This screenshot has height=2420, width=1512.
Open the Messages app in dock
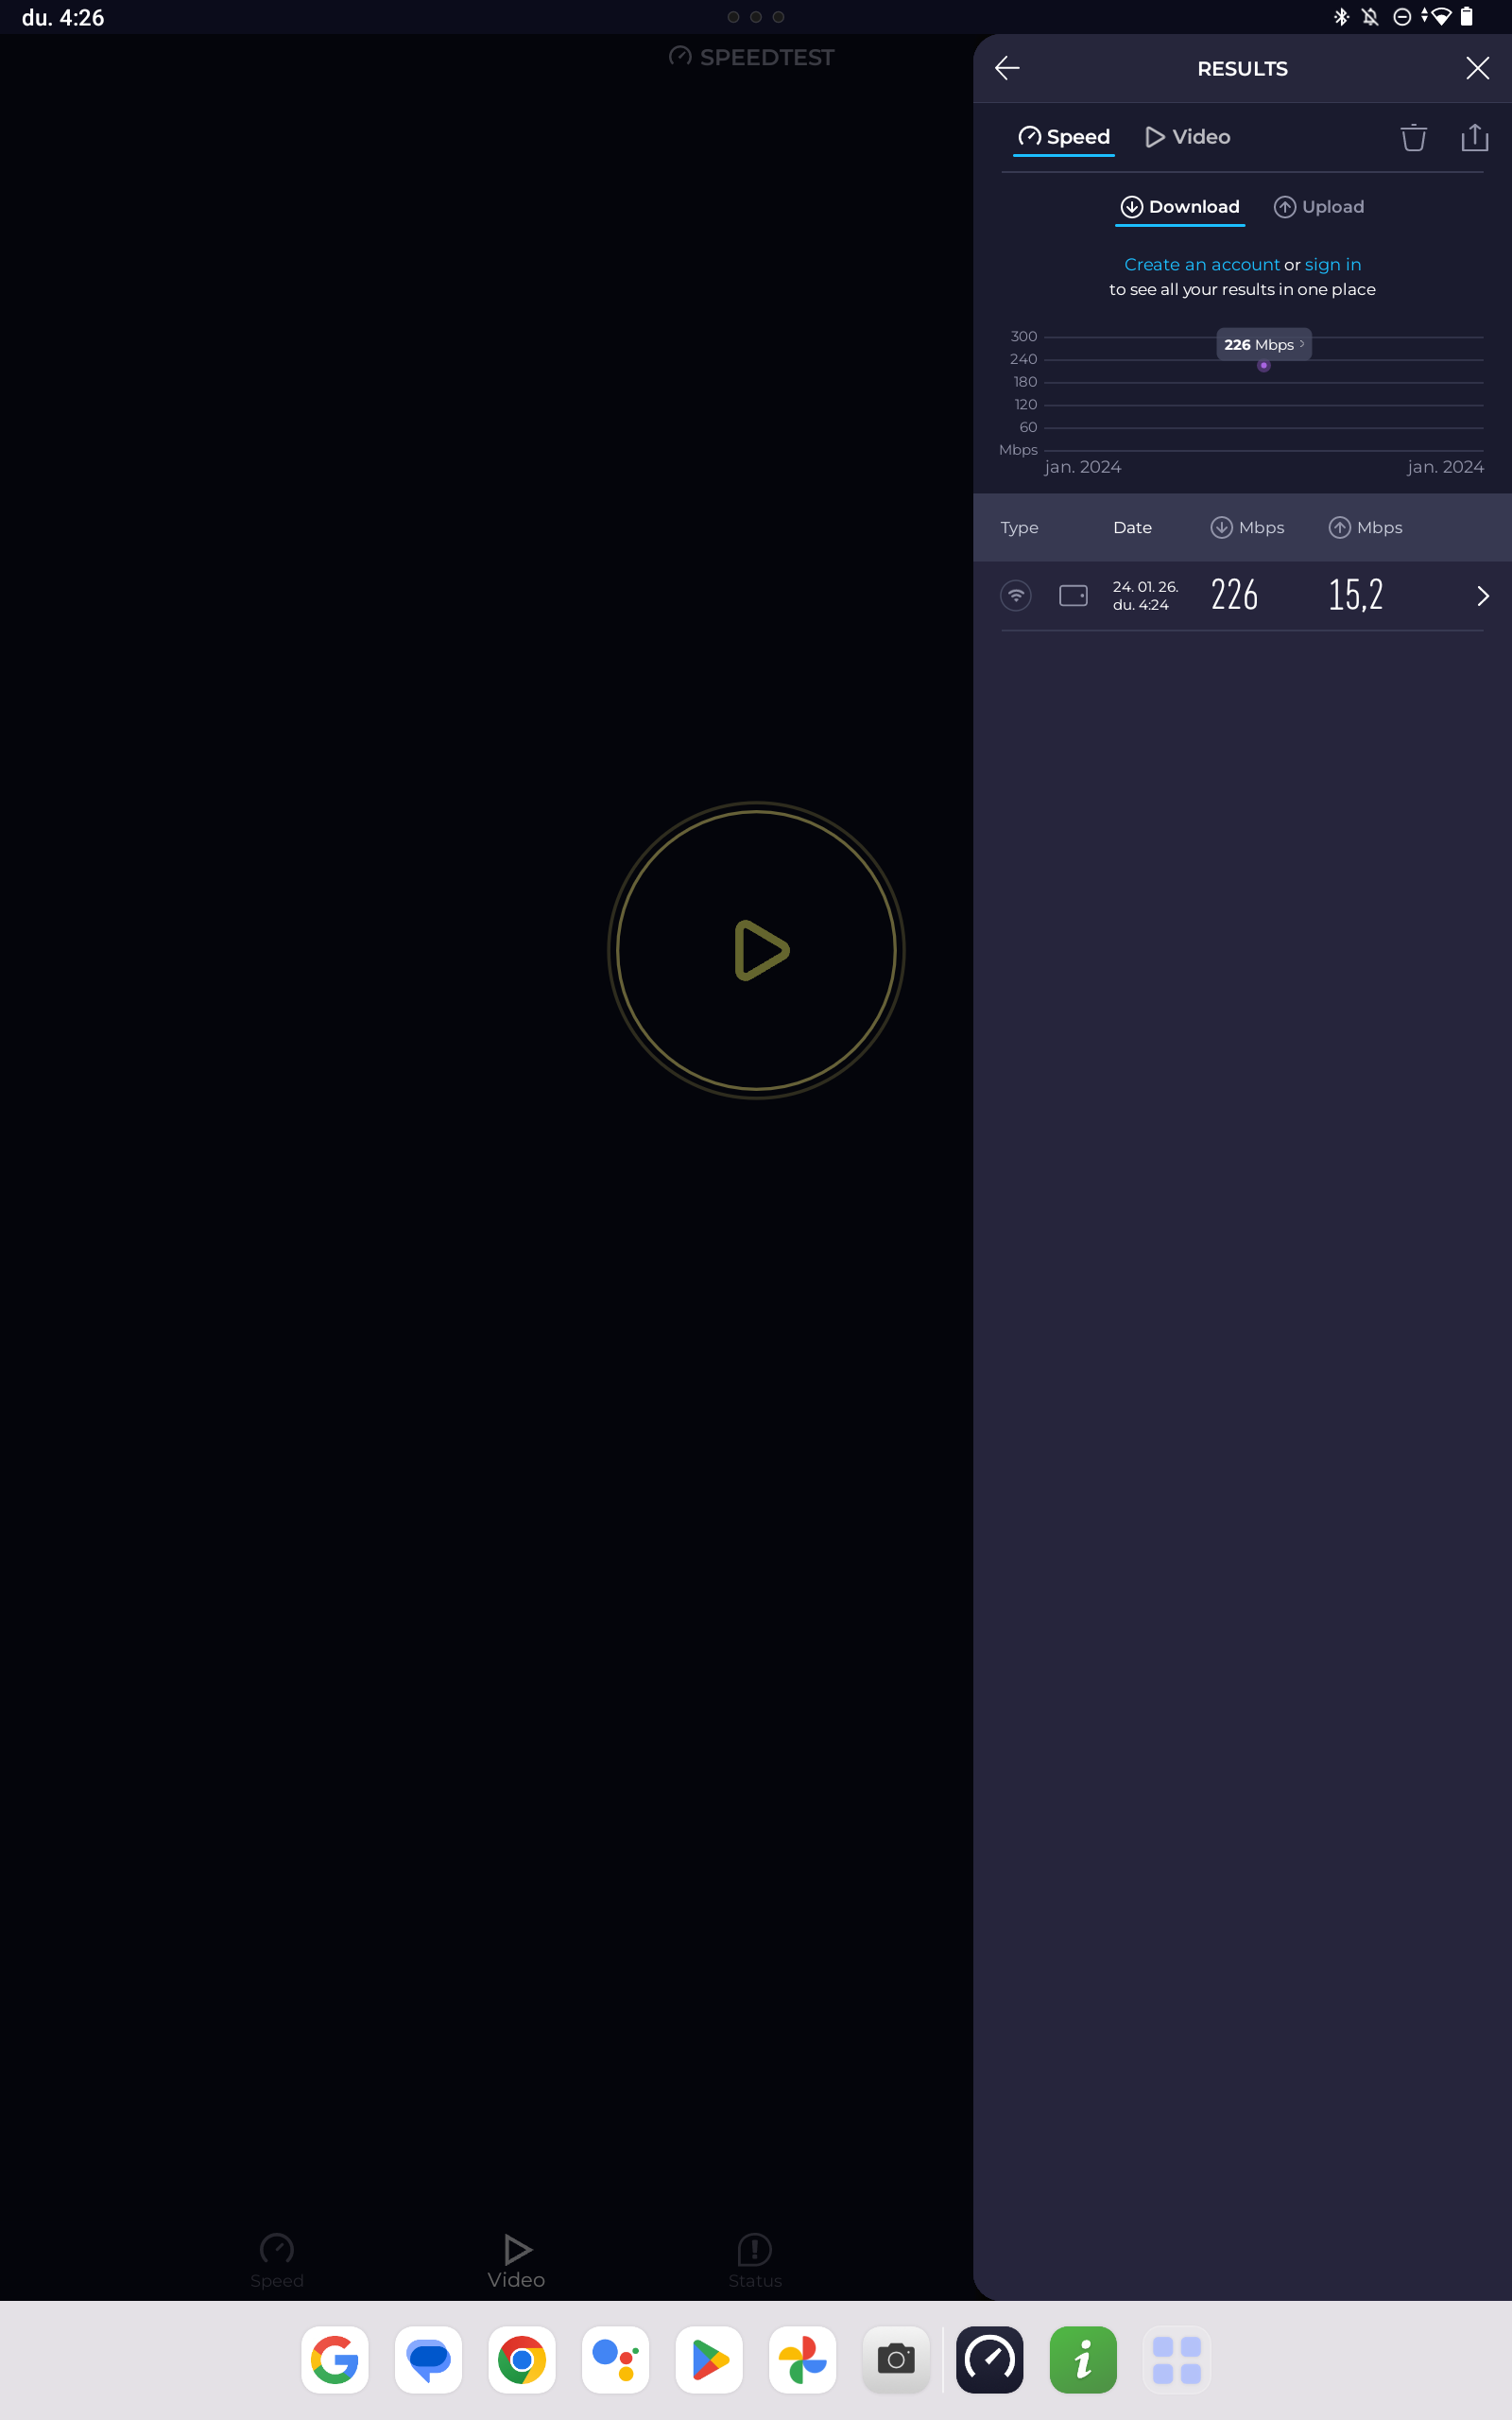428,2360
